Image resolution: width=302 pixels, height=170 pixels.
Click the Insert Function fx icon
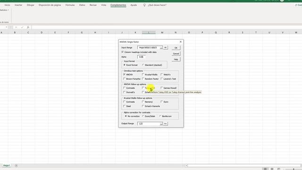pyautogui.click(x=28, y=27)
